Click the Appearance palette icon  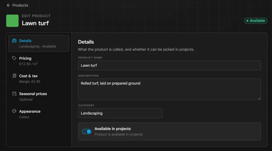click(14, 111)
